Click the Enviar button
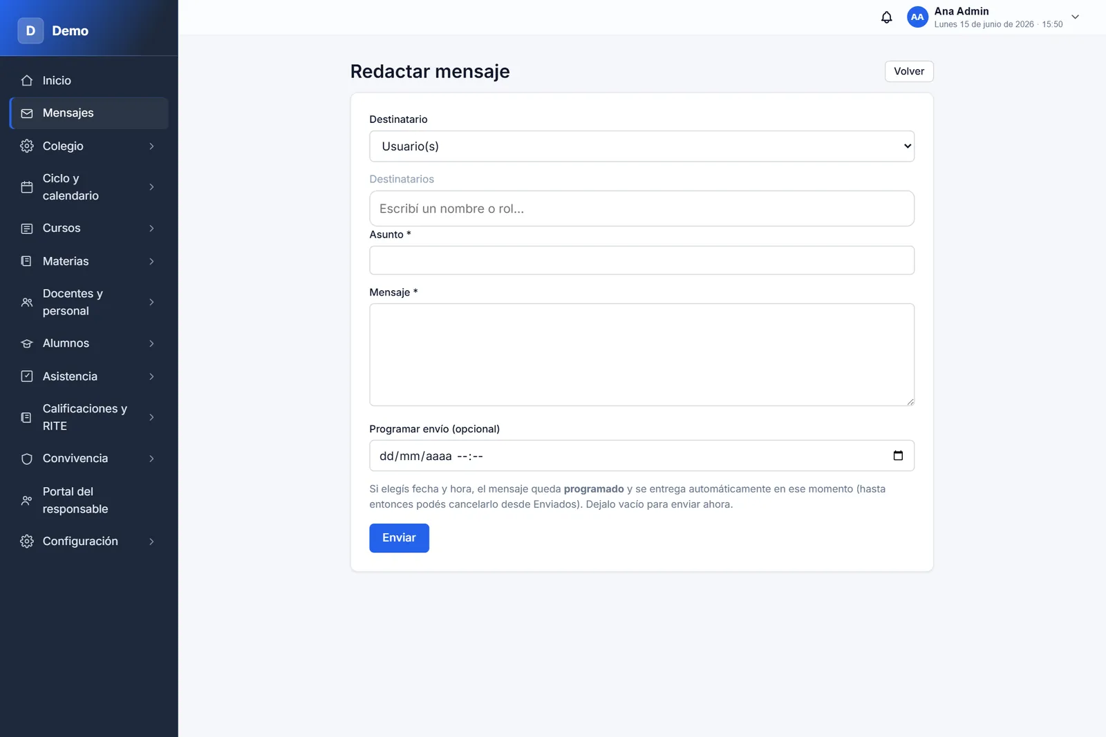 coord(399,538)
